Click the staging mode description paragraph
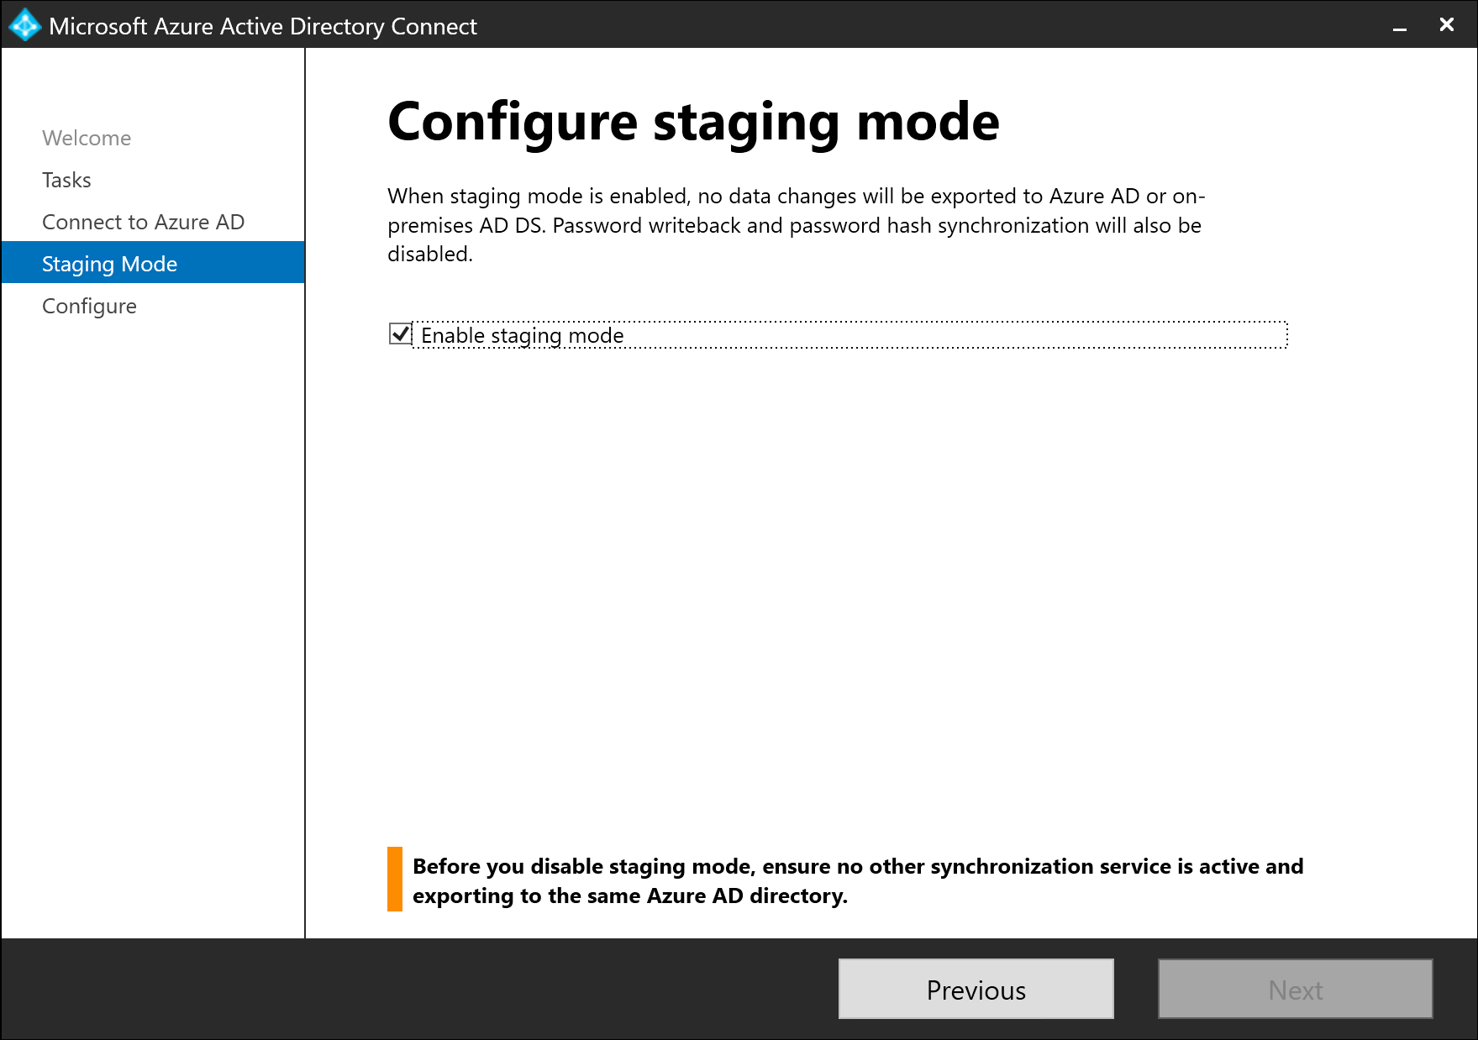1478x1040 pixels. tap(795, 225)
